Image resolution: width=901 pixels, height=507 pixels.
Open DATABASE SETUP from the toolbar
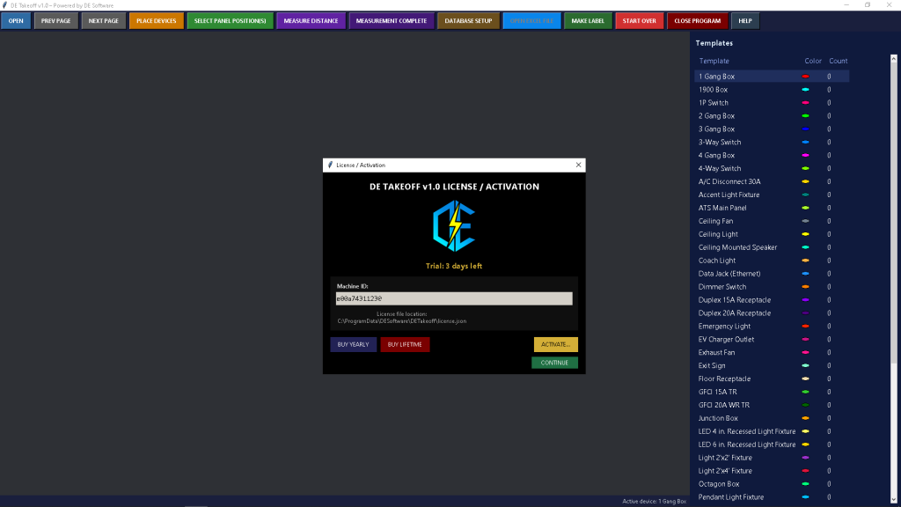click(468, 20)
